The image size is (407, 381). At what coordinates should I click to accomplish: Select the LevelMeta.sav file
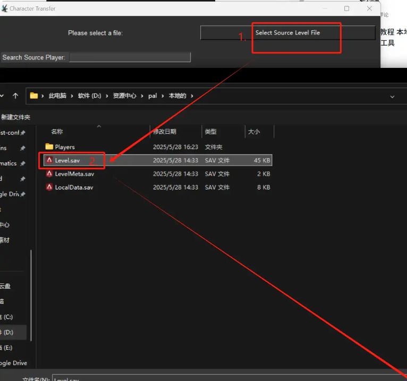click(x=158, y=174)
